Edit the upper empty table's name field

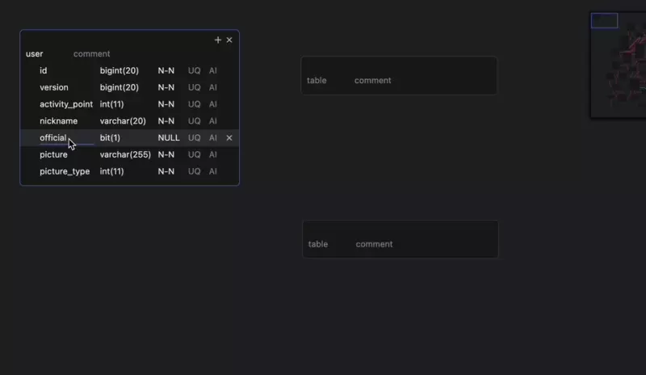pyautogui.click(x=317, y=81)
